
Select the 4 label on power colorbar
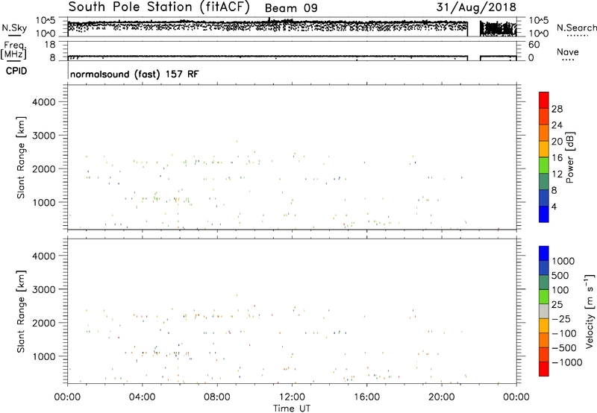[x=554, y=207]
